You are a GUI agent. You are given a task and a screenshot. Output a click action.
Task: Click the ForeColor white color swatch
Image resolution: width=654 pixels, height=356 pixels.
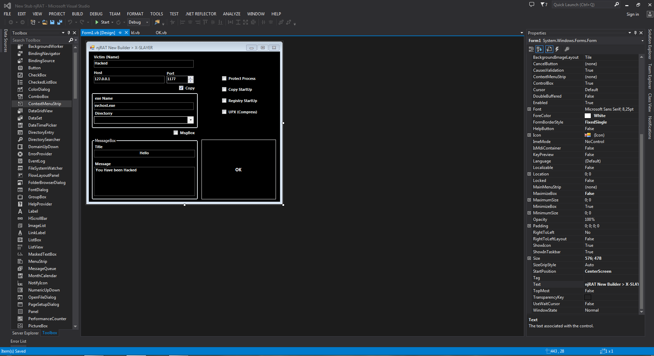tap(588, 116)
